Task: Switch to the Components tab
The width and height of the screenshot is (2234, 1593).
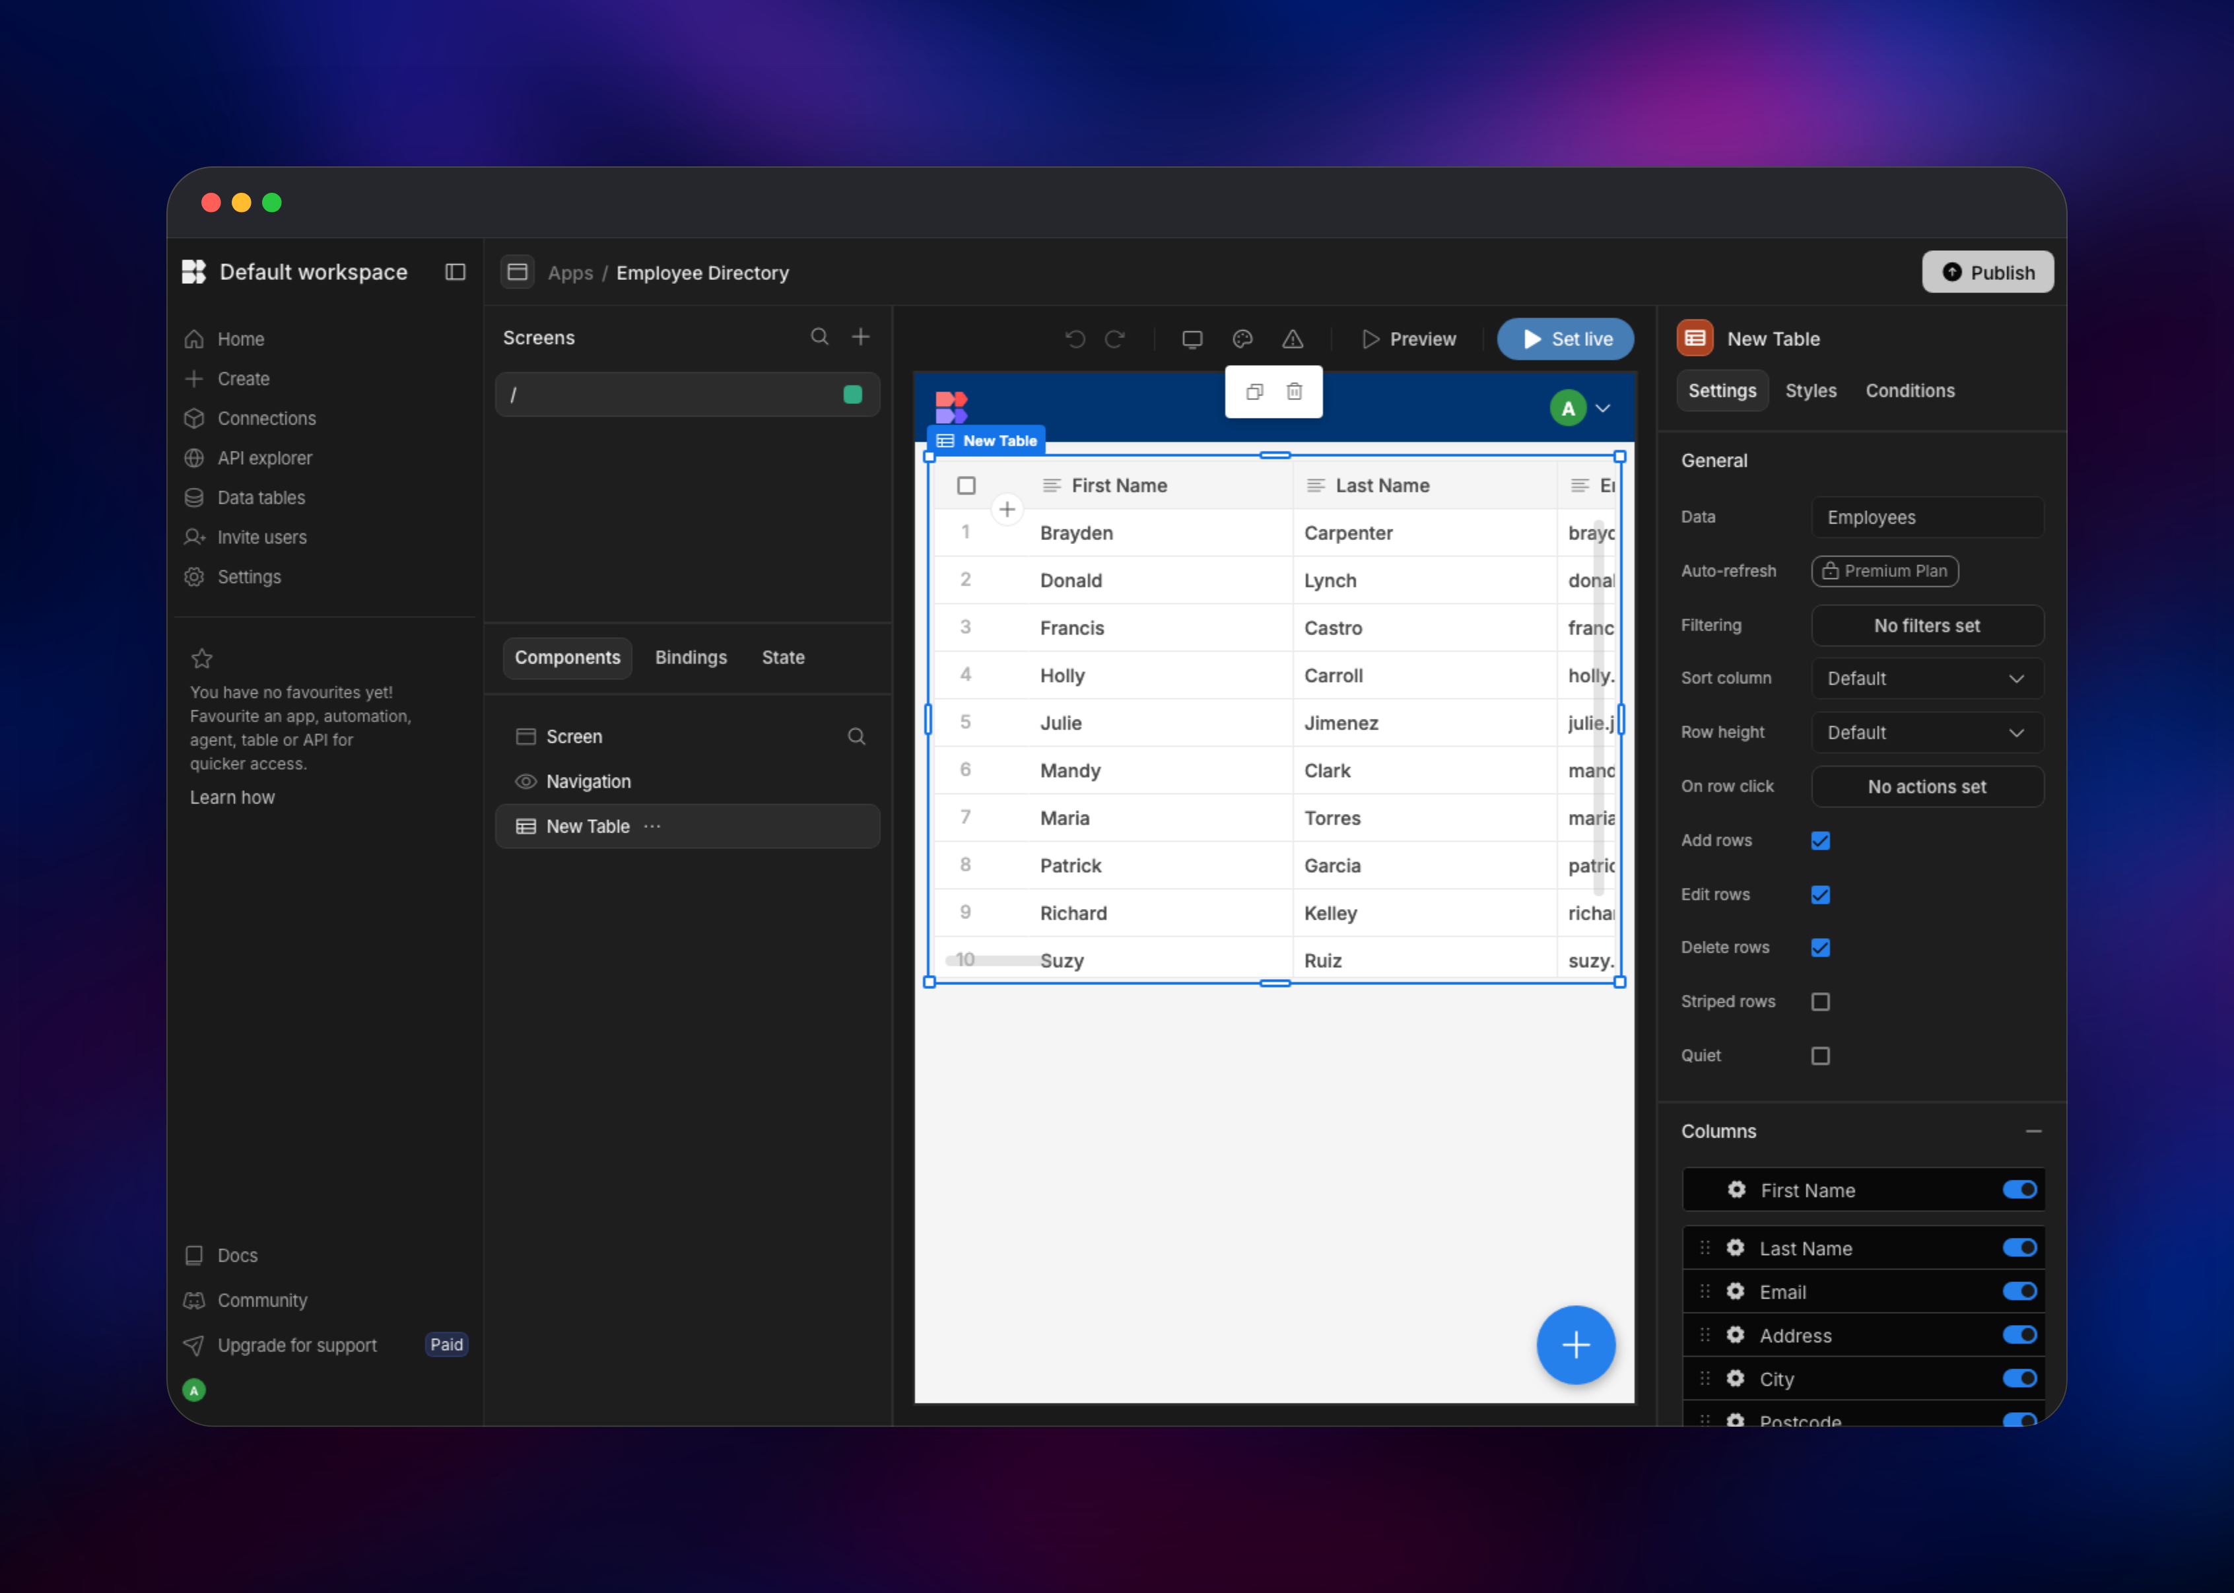Action: click(x=567, y=658)
